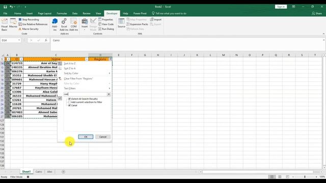Open the Visual Basic editor

[5, 24]
